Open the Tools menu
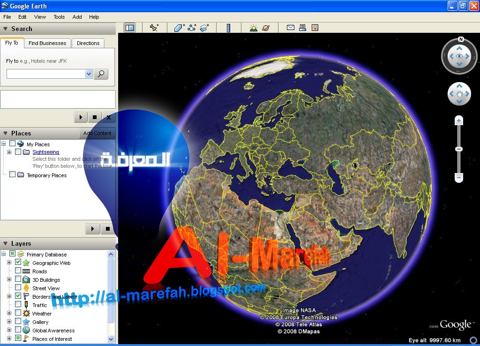 59,17
